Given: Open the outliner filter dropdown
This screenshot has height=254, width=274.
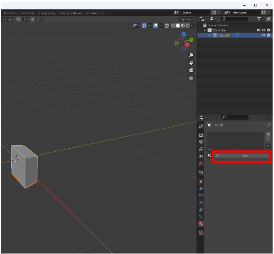Looking at the screenshot, I should 260,19.
